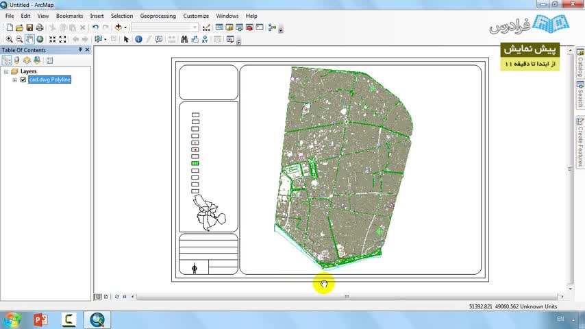Uncheck the cad.dwg Polyline layer checkbox
This screenshot has height=329, width=585.
tap(23, 80)
